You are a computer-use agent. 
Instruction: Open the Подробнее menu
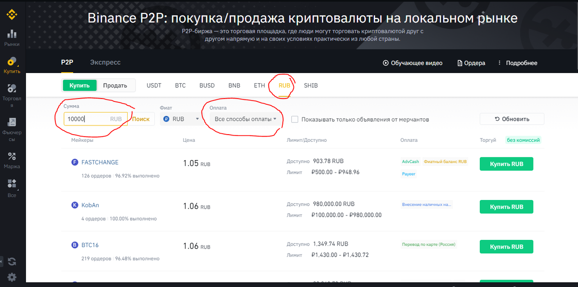[x=517, y=63]
